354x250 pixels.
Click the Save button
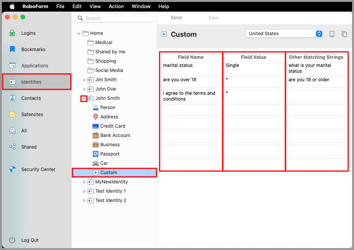(x=213, y=17)
